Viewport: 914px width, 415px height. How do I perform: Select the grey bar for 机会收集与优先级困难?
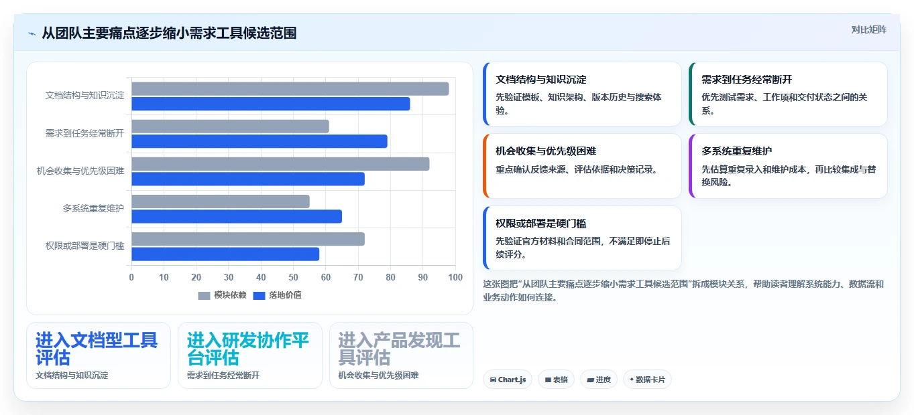280,164
